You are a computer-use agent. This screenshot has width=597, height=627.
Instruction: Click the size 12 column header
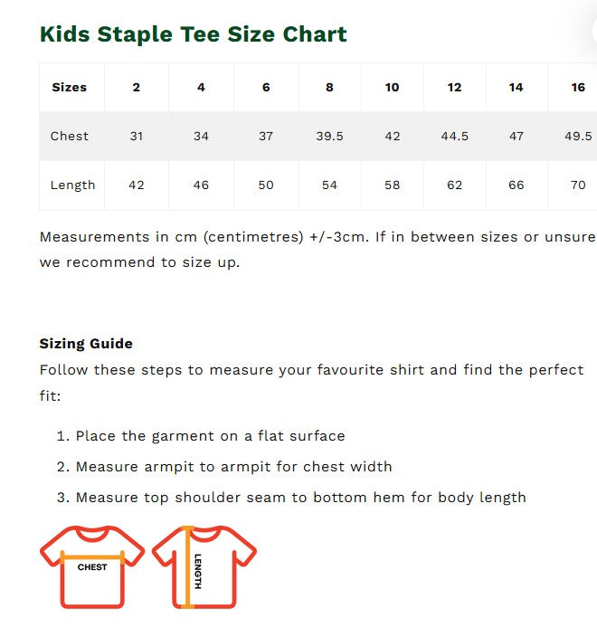tap(454, 88)
